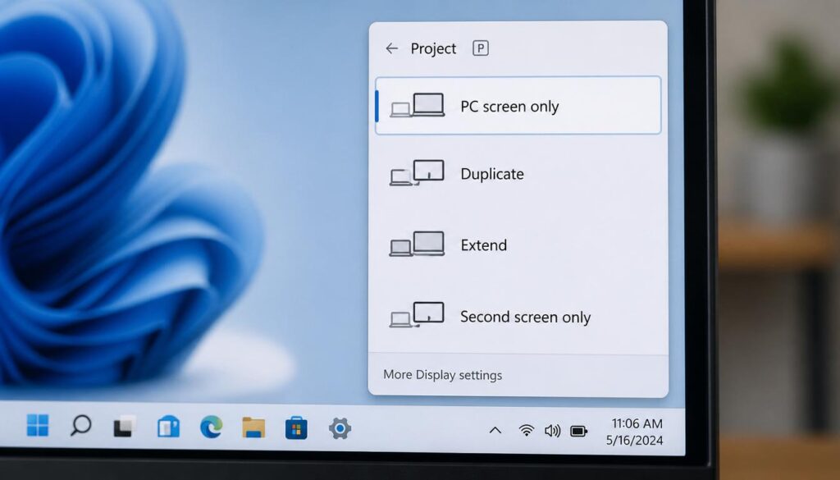Open File Explorer from taskbar
Screen dimensions: 840x480
point(253,428)
